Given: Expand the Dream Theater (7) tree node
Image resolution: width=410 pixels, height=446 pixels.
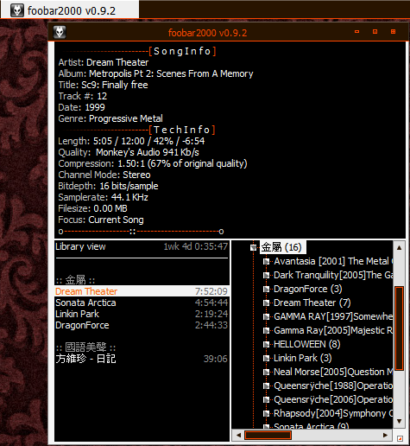Looking at the screenshot, I should (x=267, y=303).
